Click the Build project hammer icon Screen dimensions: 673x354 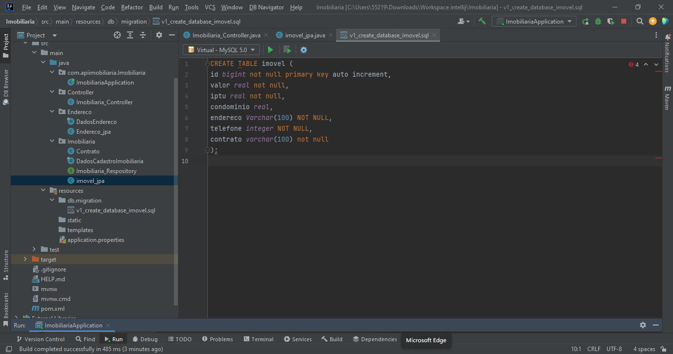[x=482, y=21]
